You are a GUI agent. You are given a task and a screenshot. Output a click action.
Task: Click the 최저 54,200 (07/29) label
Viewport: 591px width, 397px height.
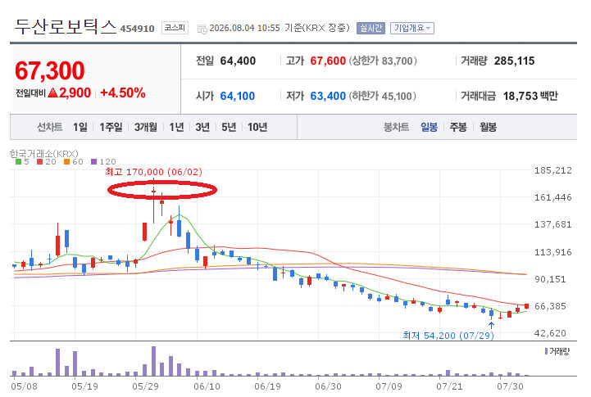coord(448,336)
